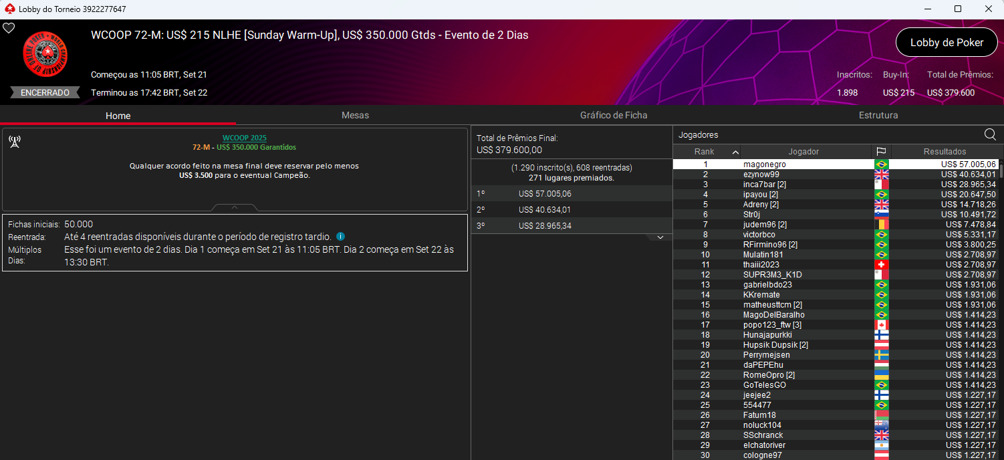This screenshot has height=460, width=1004.
Task: Switch to the Mesas tab
Action: [355, 115]
